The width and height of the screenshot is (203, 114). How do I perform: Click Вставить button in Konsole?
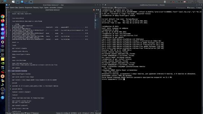pos(191,8)
